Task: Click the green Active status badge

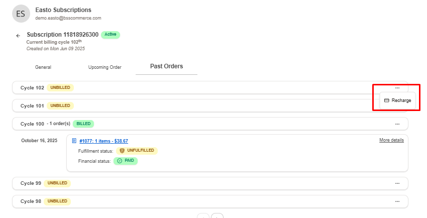Action: 111,35
